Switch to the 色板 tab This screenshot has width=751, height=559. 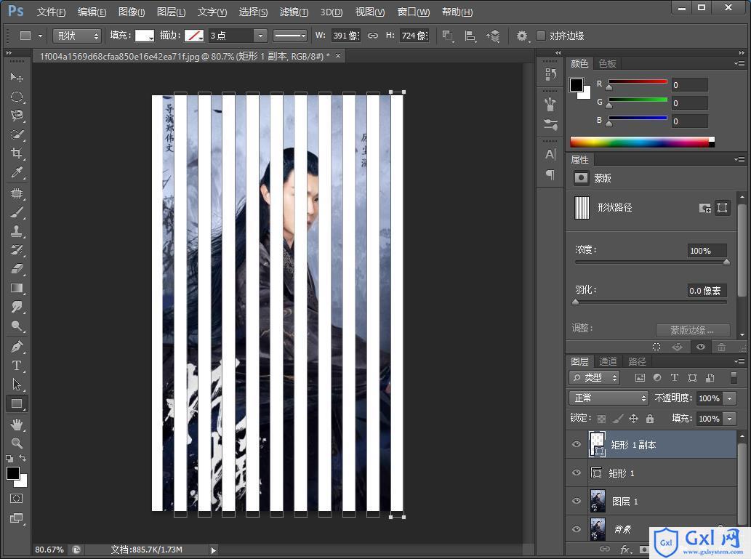(607, 64)
